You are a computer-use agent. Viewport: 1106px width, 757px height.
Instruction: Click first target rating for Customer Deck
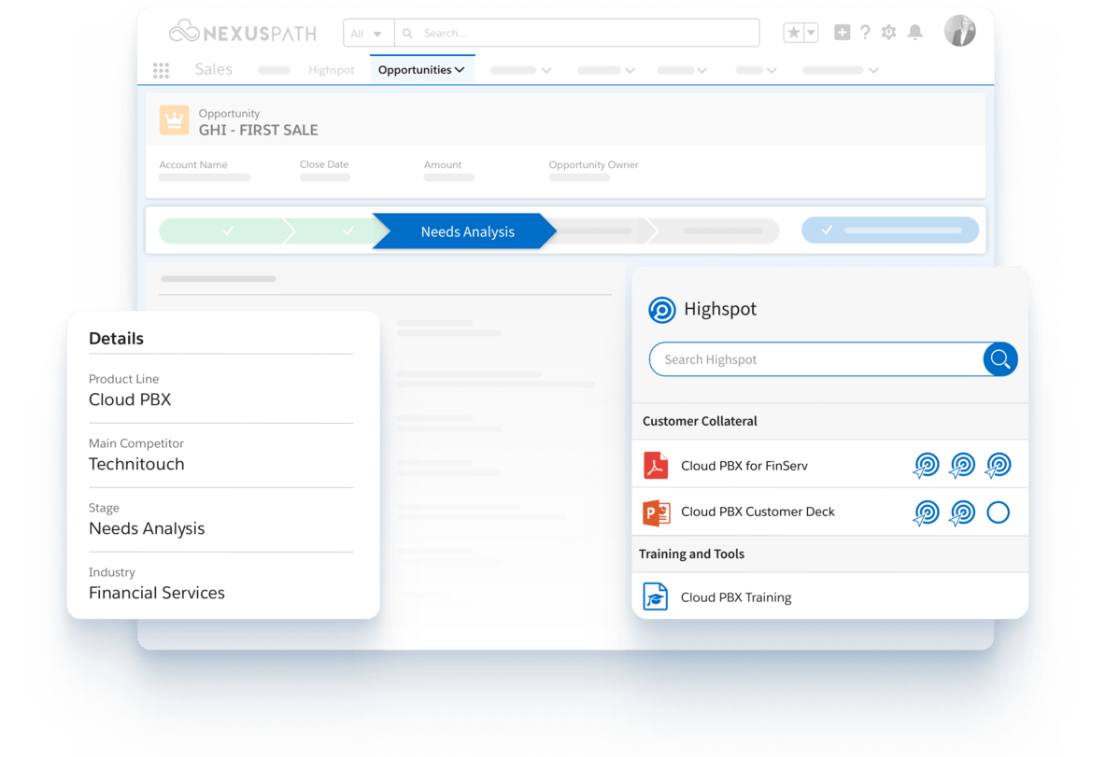[x=926, y=512]
